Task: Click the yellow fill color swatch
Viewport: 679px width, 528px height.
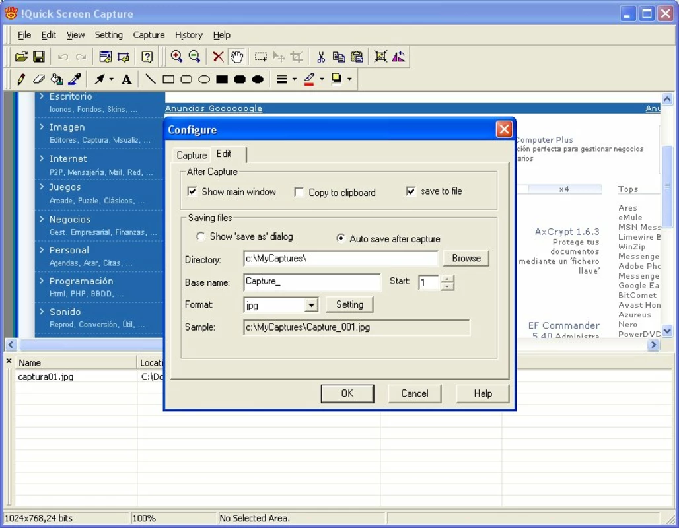Action: pyautogui.click(x=336, y=79)
